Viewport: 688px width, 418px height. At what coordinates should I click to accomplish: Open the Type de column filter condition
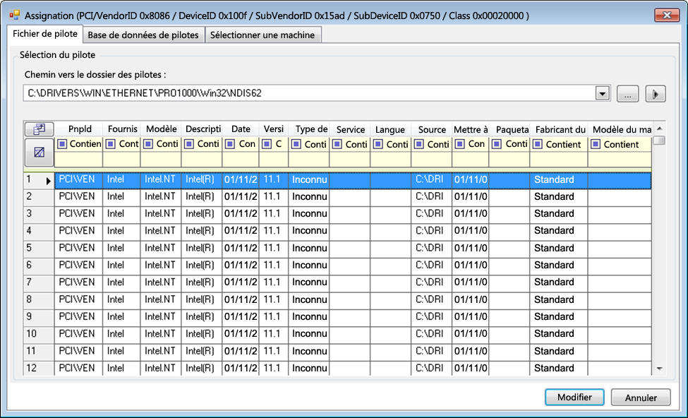[x=315, y=144]
